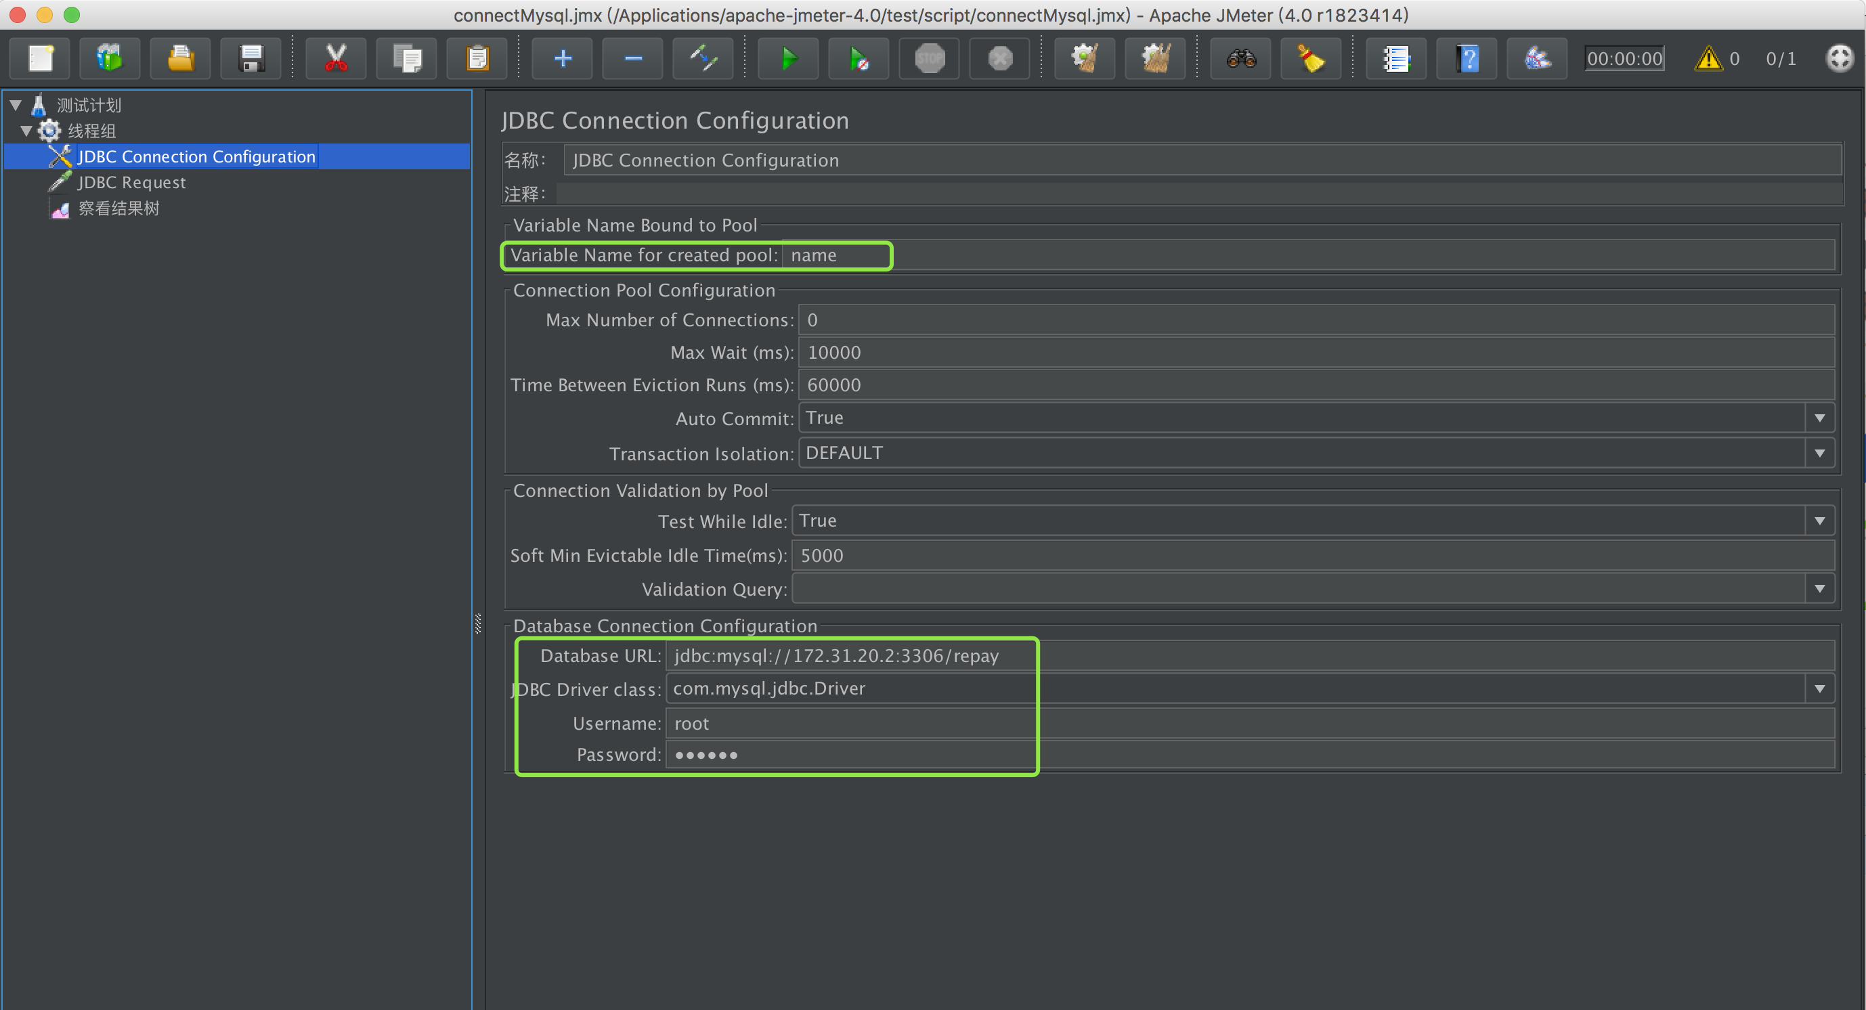The image size is (1866, 1010).
Task: Click the rightmost toolbar icon before timer
Action: click(1537, 58)
